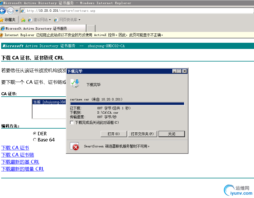Image resolution: width=254 pixels, height=198 pixels.
Task: Select the Microsoft Active Directory 证书服务 tab
Action: (43, 28)
